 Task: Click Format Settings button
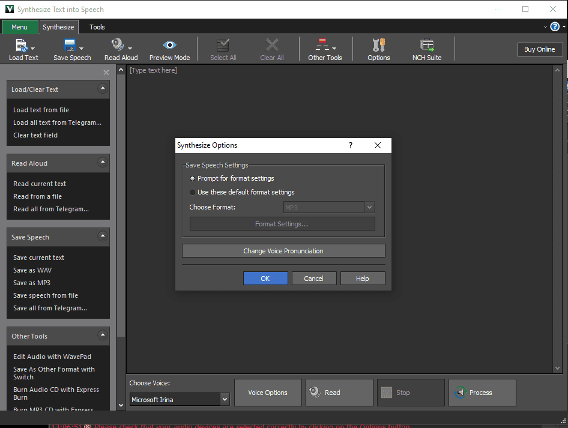(282, 224)
